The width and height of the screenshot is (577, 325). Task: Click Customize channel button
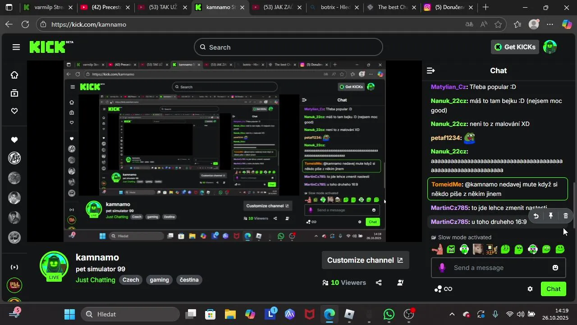tap(365, 260)
